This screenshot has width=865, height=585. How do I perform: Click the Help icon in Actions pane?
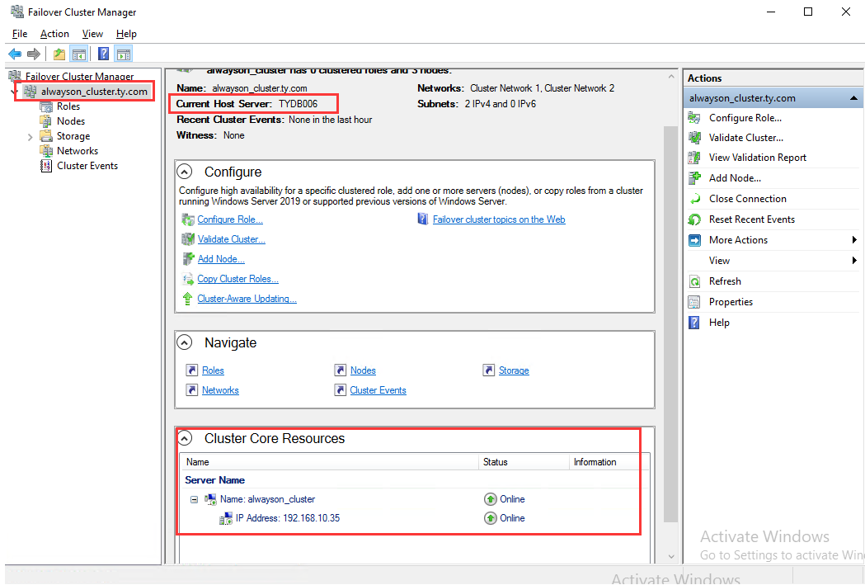coord(694,323)
